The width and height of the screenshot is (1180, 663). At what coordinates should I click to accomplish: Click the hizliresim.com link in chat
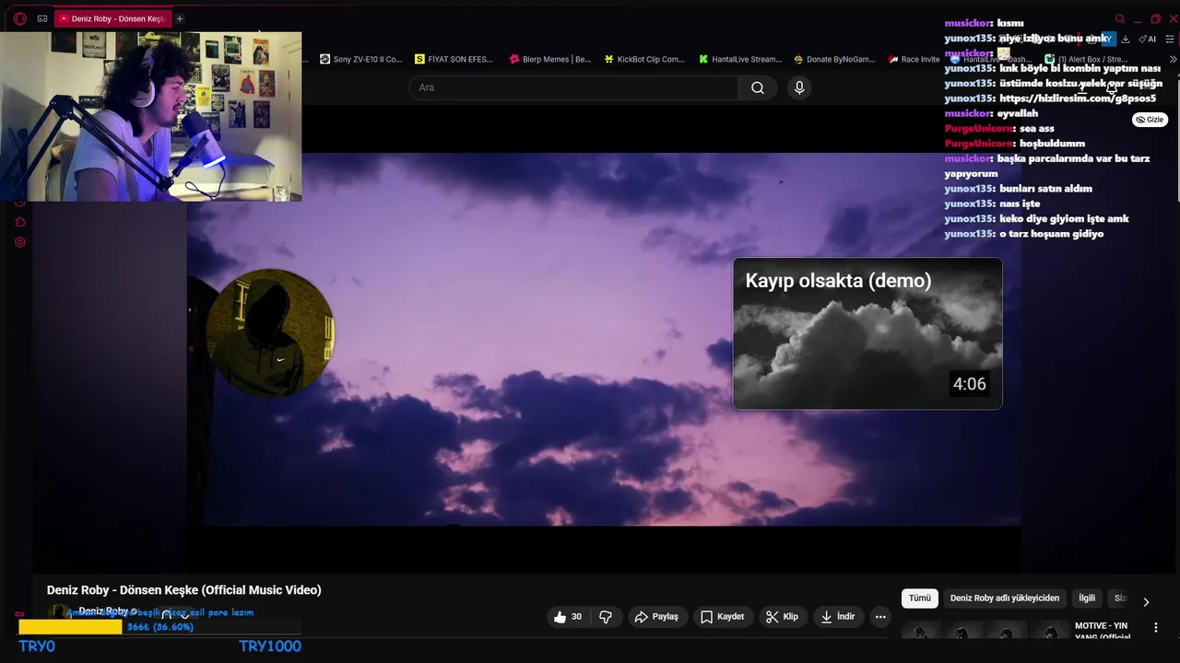tap(1078, 99)
